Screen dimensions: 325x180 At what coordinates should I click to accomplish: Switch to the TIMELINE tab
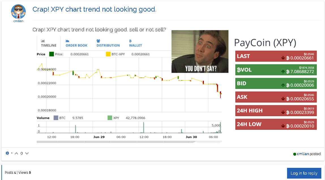tap(49, 43)
